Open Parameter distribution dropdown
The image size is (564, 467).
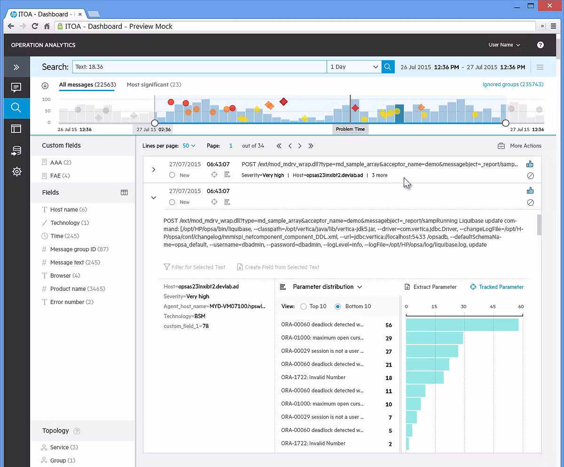click(x=328, y=287)
